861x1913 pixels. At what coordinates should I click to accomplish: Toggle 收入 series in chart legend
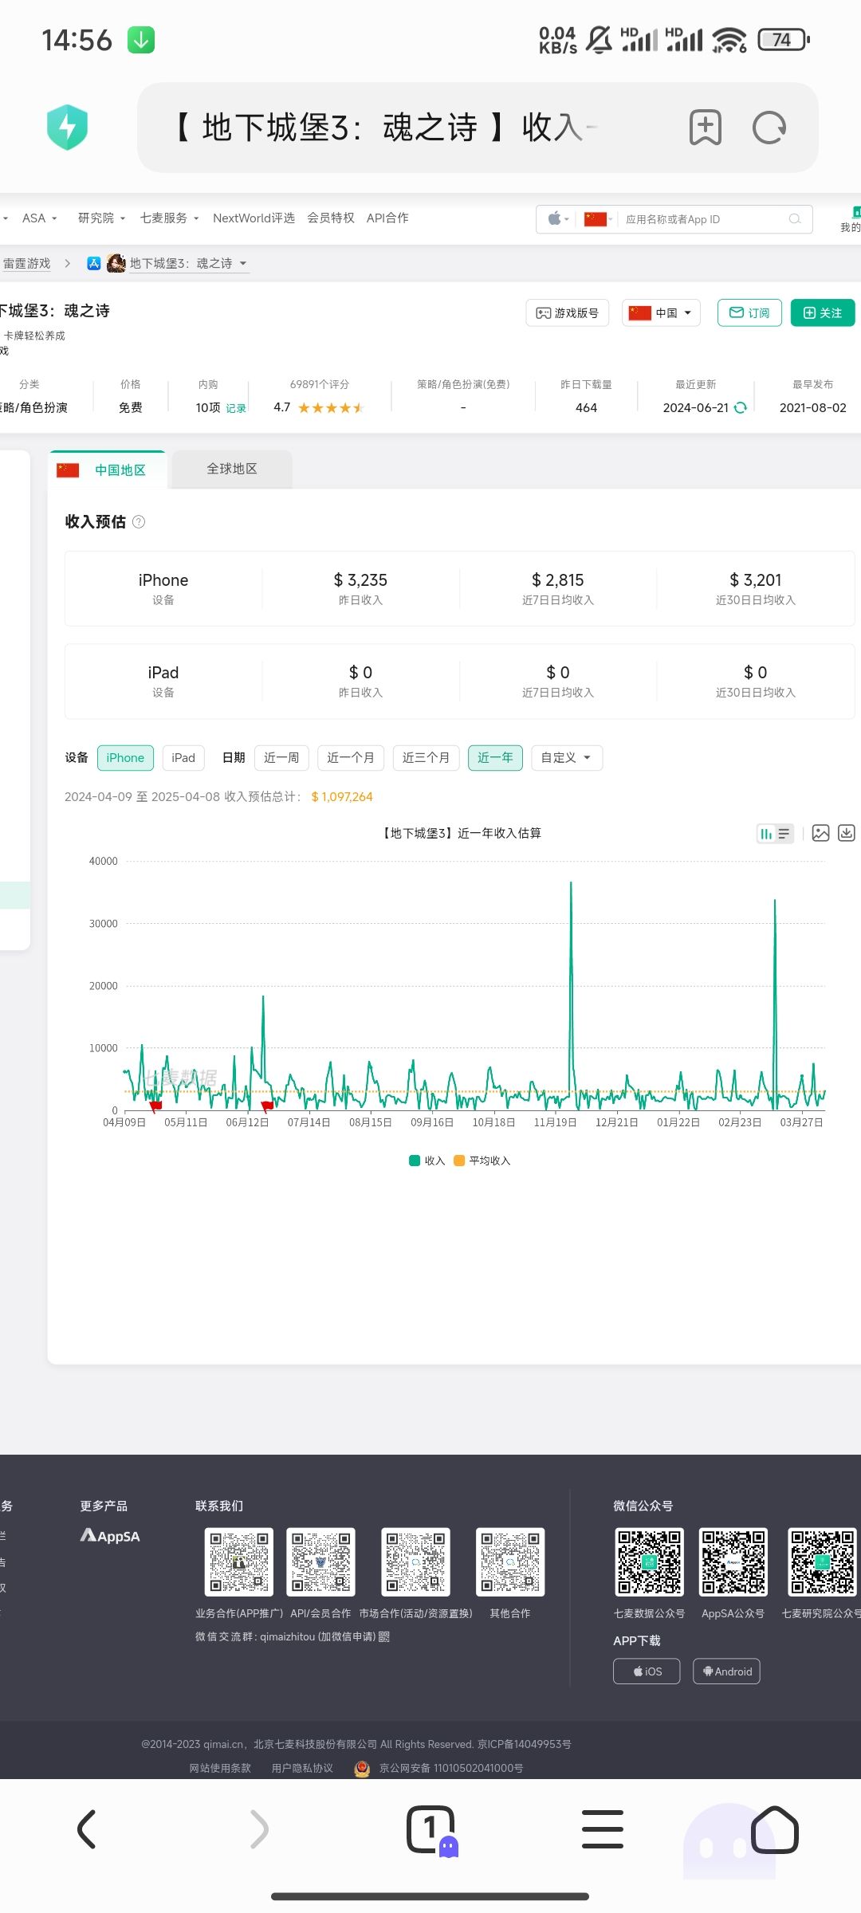[427, 1161]
